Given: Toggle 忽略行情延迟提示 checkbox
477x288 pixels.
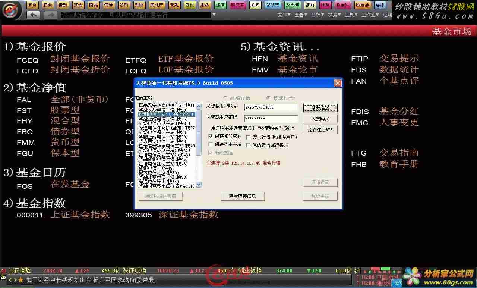Looking at the screenshot, I should coord(248,145).
